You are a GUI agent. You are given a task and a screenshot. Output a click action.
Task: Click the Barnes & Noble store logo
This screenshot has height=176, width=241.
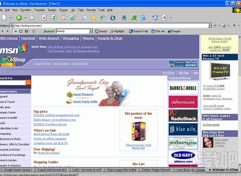point(183,88)
